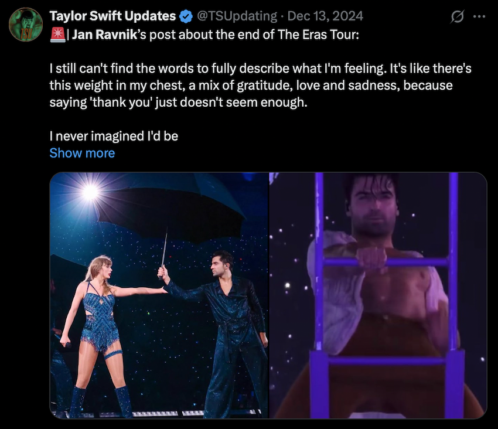This screenshot has width=498, height=429.
Task: Open the three-dot more options menu
Action: click(x=479, y=16)
